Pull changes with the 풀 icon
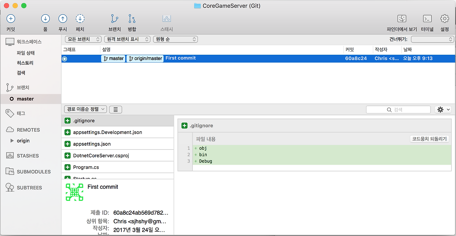This screenshot has height=236, width=456. click(x=45, y=18)
